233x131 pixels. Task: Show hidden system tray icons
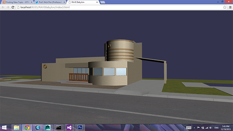(x=194, y=128)
